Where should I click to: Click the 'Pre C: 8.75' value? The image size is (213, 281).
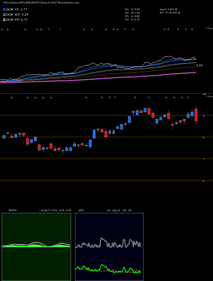[x=132, y=20]
